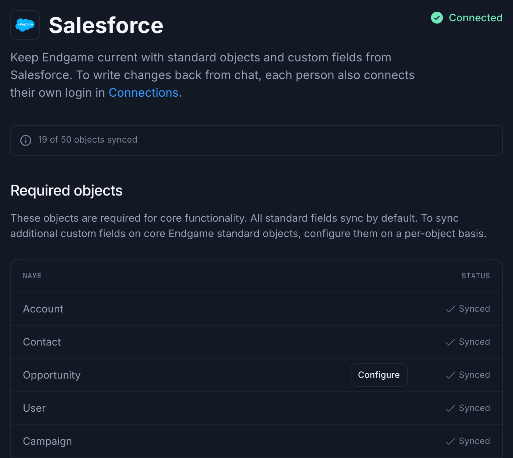513x458 pixels.
Task: Click the checkmark icon in Contact row
Action: point(450,342)
